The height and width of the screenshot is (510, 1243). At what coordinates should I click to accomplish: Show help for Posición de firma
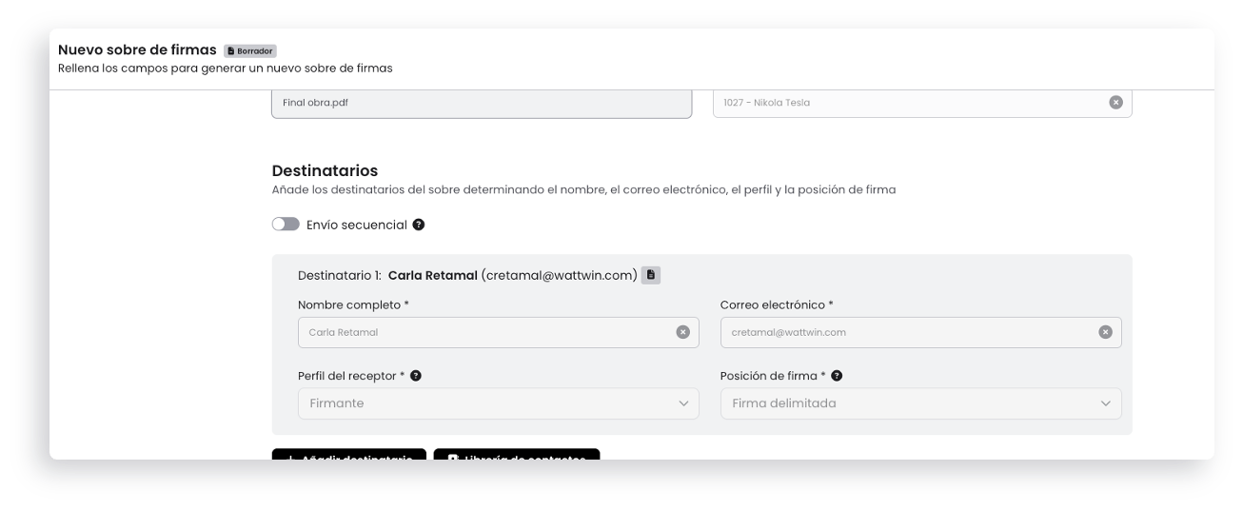pos(837,376)
